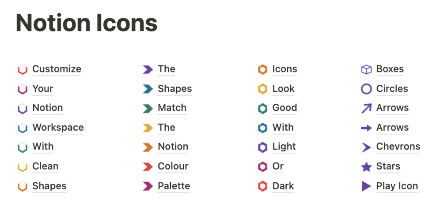Open the Workspace page link
Viewport: 444px width, 215px height.
pos(58,128)
